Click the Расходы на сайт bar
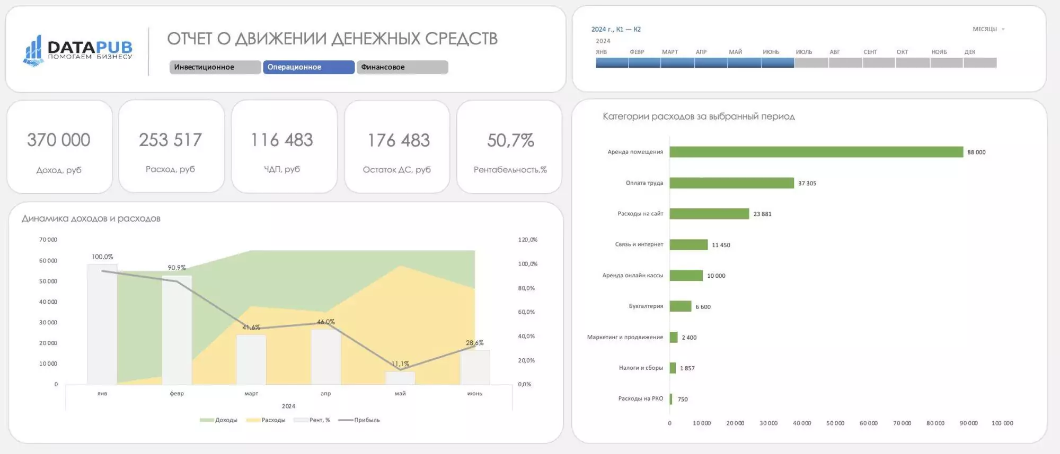 pyautogui.click(x=710, y=214)
